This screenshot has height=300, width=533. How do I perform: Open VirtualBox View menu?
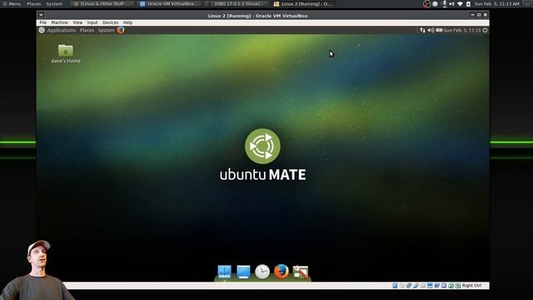[77, 22]
